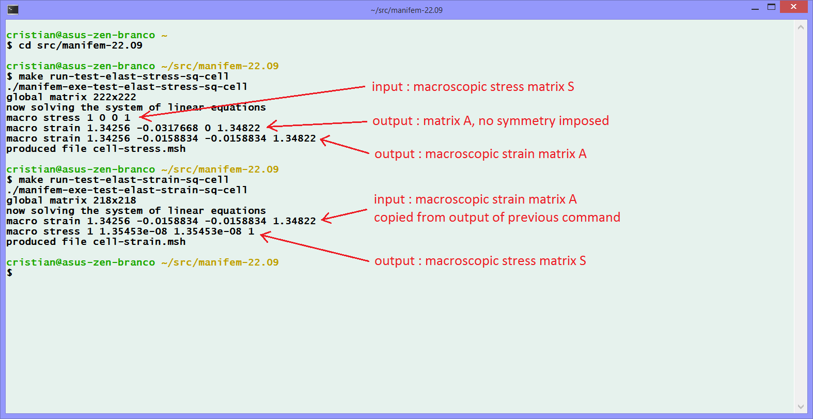The image size is (813, 419).
Task: Click 'produced file cell-strain.msh' line
Action: 96,242
